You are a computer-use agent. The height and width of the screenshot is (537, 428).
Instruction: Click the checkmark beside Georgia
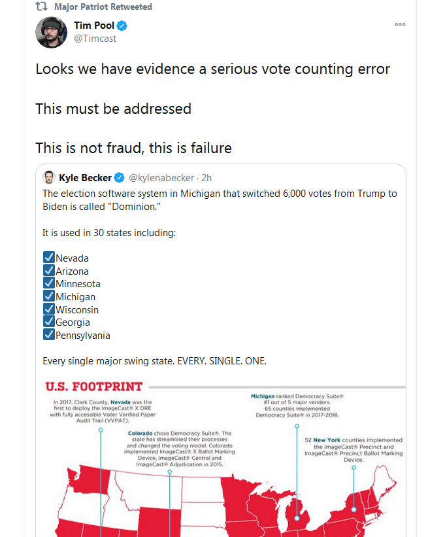[48, 322]
